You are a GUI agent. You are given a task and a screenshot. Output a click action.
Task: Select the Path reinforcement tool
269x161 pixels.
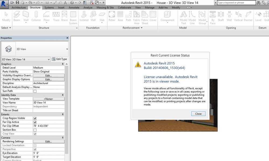(128, 16)
